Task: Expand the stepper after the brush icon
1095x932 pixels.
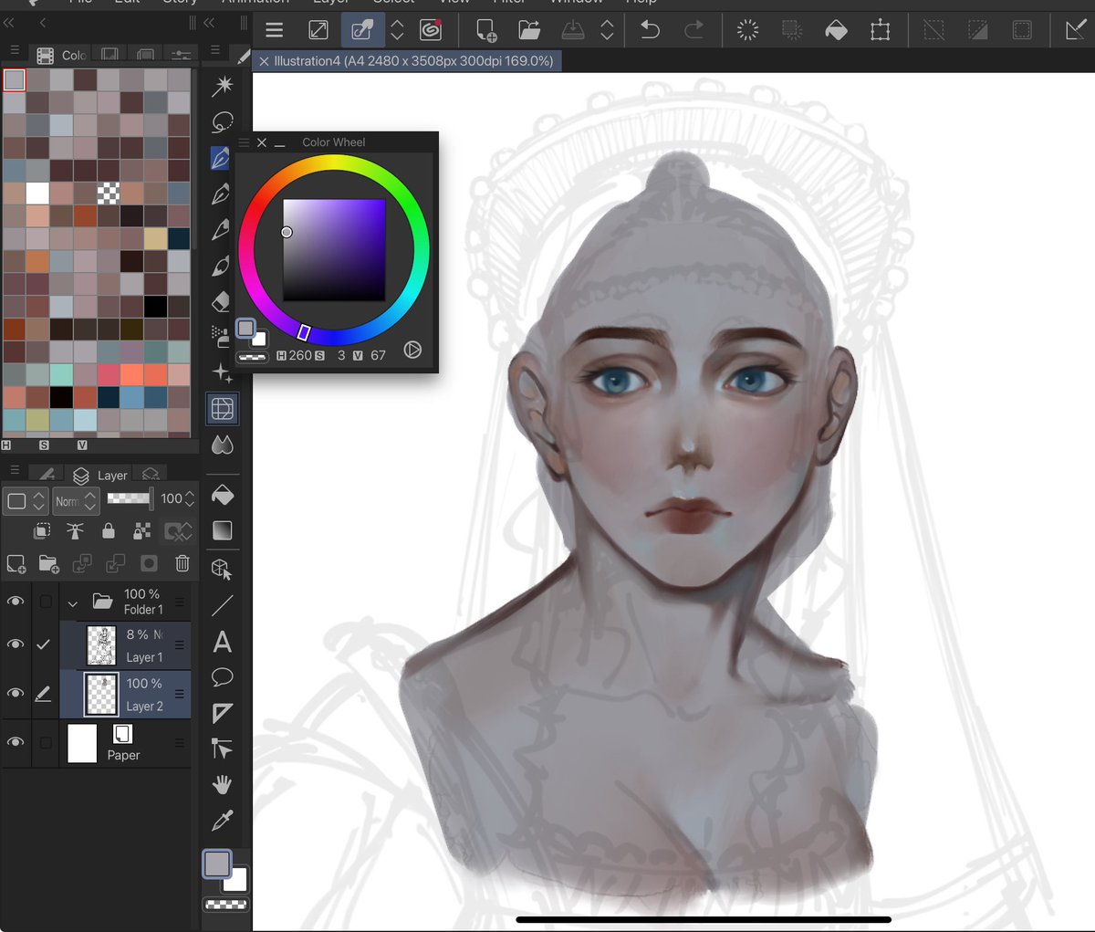Action: (397, 30)
